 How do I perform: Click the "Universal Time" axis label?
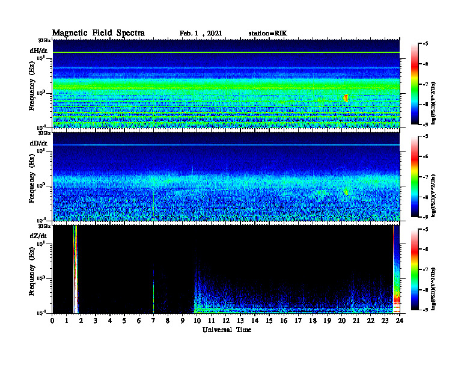point(227,330)
